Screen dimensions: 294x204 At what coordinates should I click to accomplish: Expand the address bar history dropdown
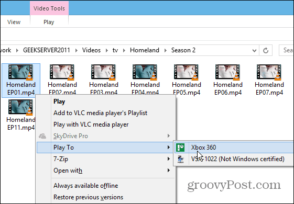(254, 51)
